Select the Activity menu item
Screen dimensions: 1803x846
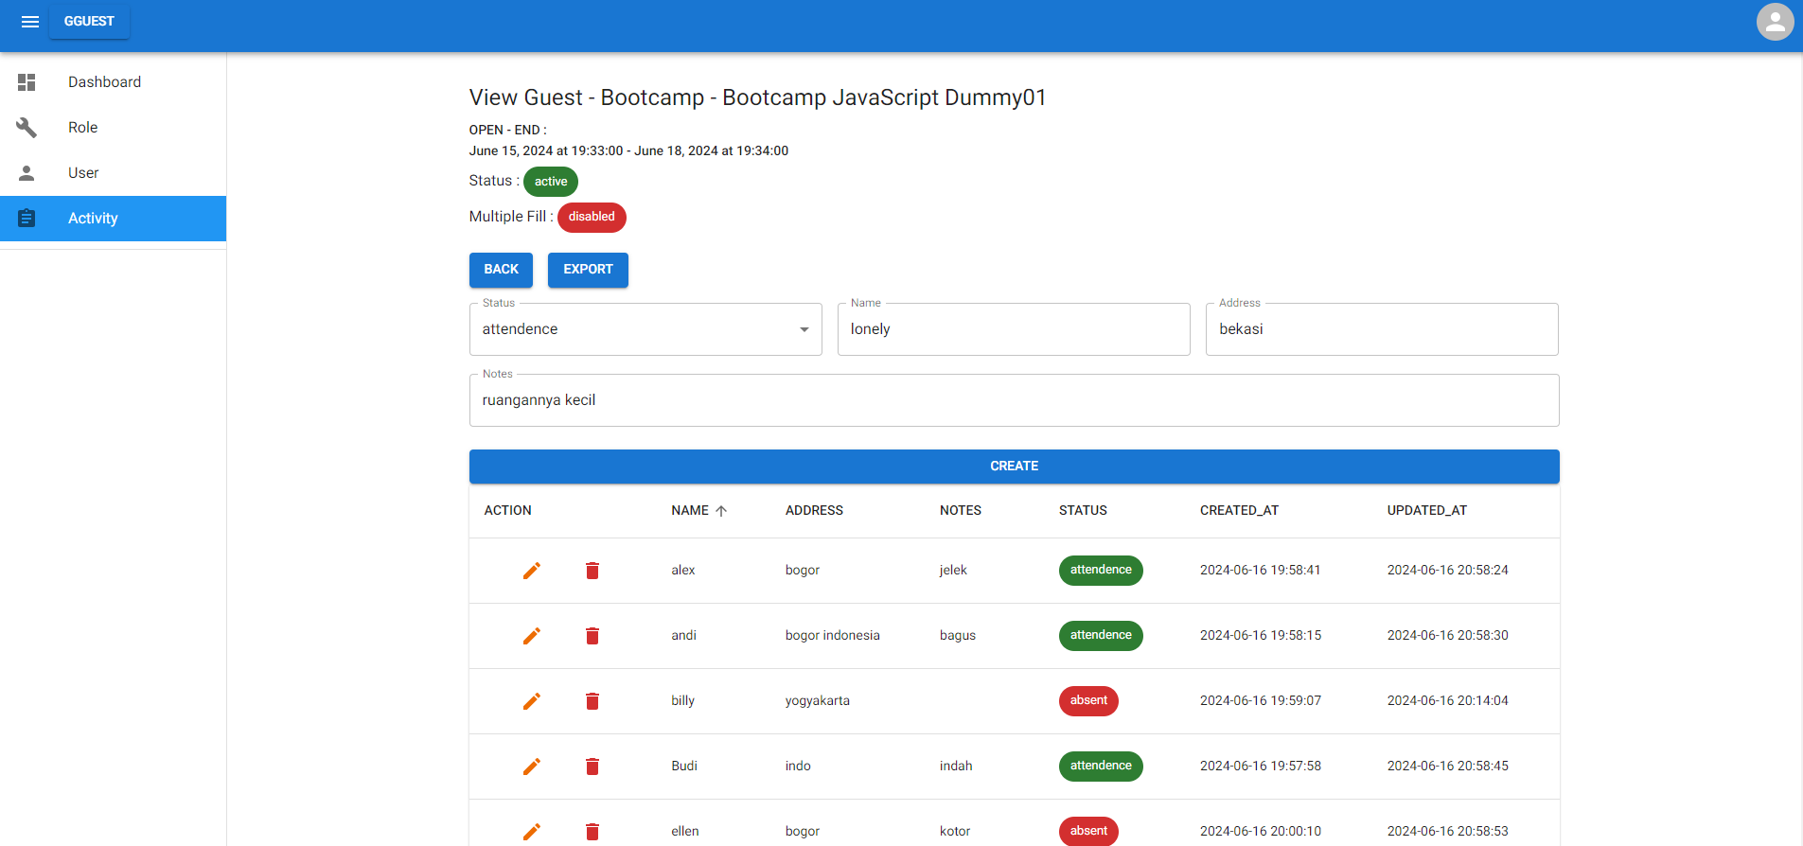tap(114, 219)
